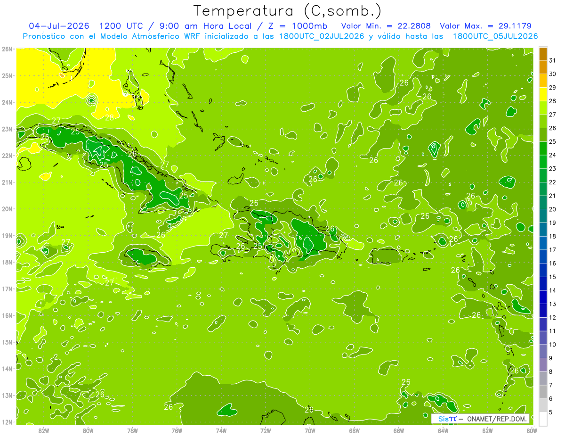Click the color bar label '11'
565x437 pixels.
[552, 331]
